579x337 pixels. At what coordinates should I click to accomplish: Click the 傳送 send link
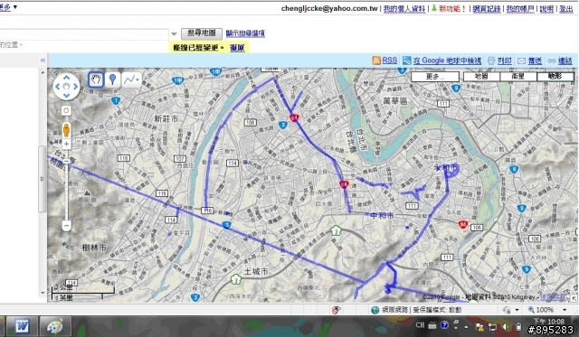535,61
